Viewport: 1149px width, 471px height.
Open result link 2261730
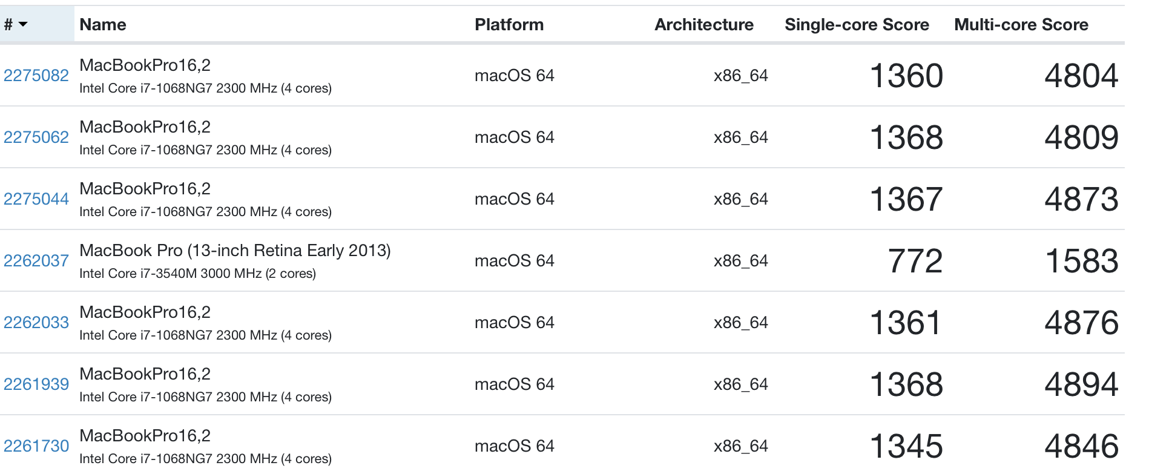[36, 446]
